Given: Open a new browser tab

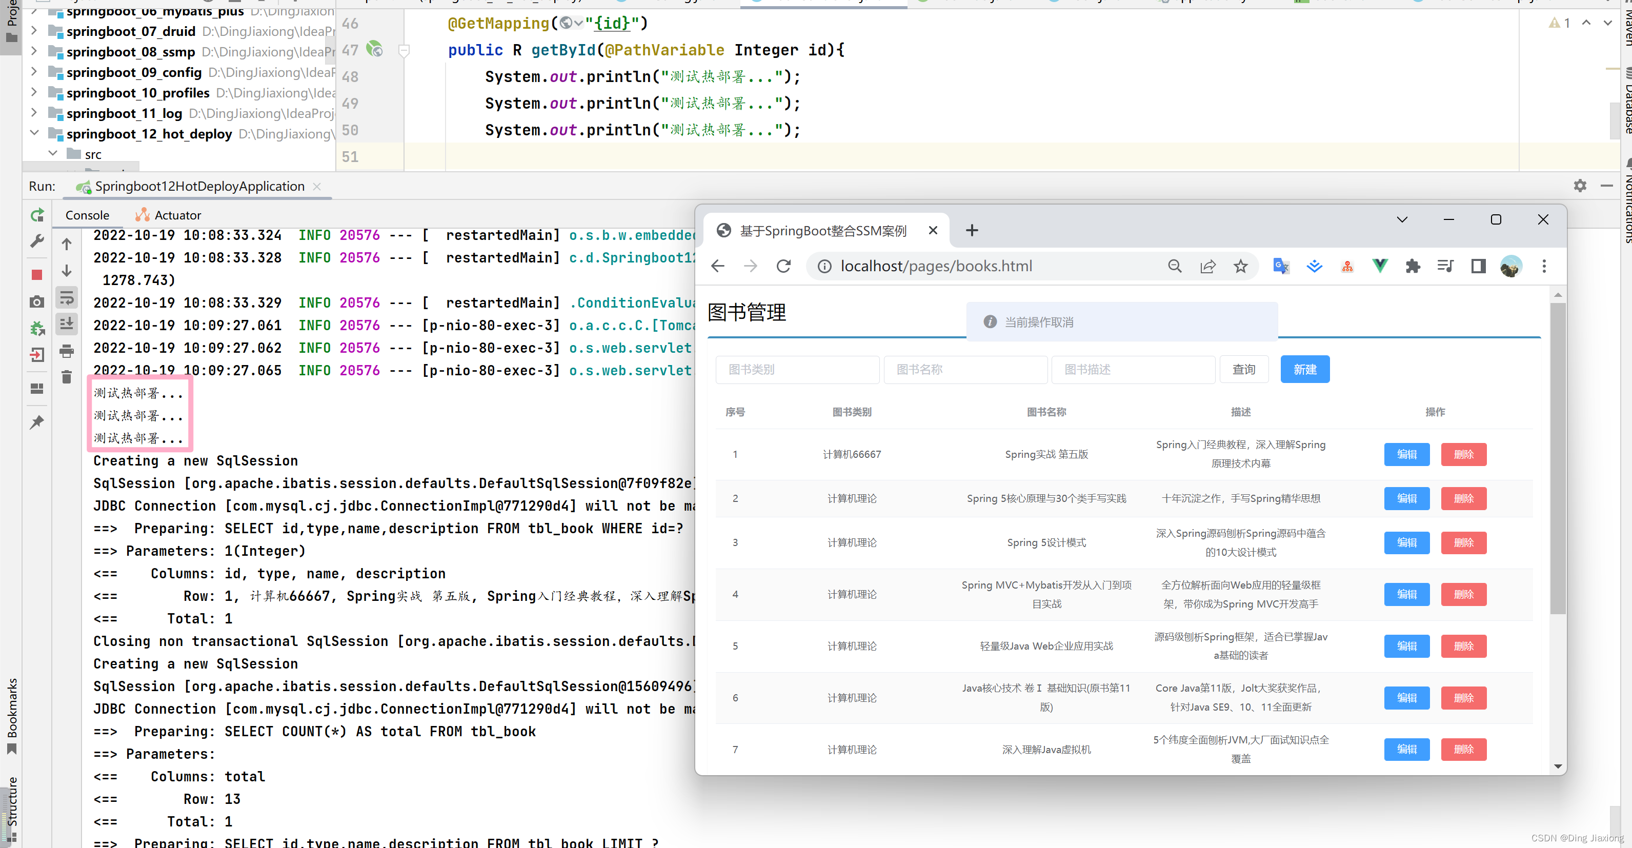Looking at the screenshot, I should click(972, 231).
